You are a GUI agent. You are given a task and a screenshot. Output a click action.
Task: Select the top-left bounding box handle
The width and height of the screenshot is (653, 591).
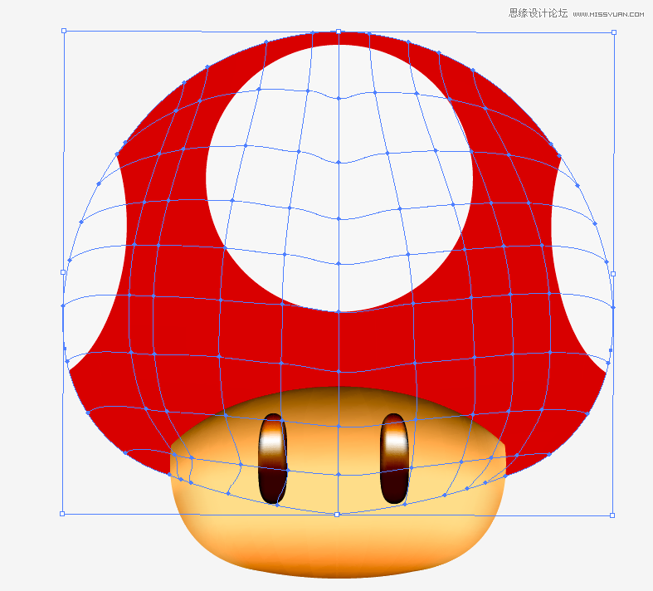(x=64, y=31)
